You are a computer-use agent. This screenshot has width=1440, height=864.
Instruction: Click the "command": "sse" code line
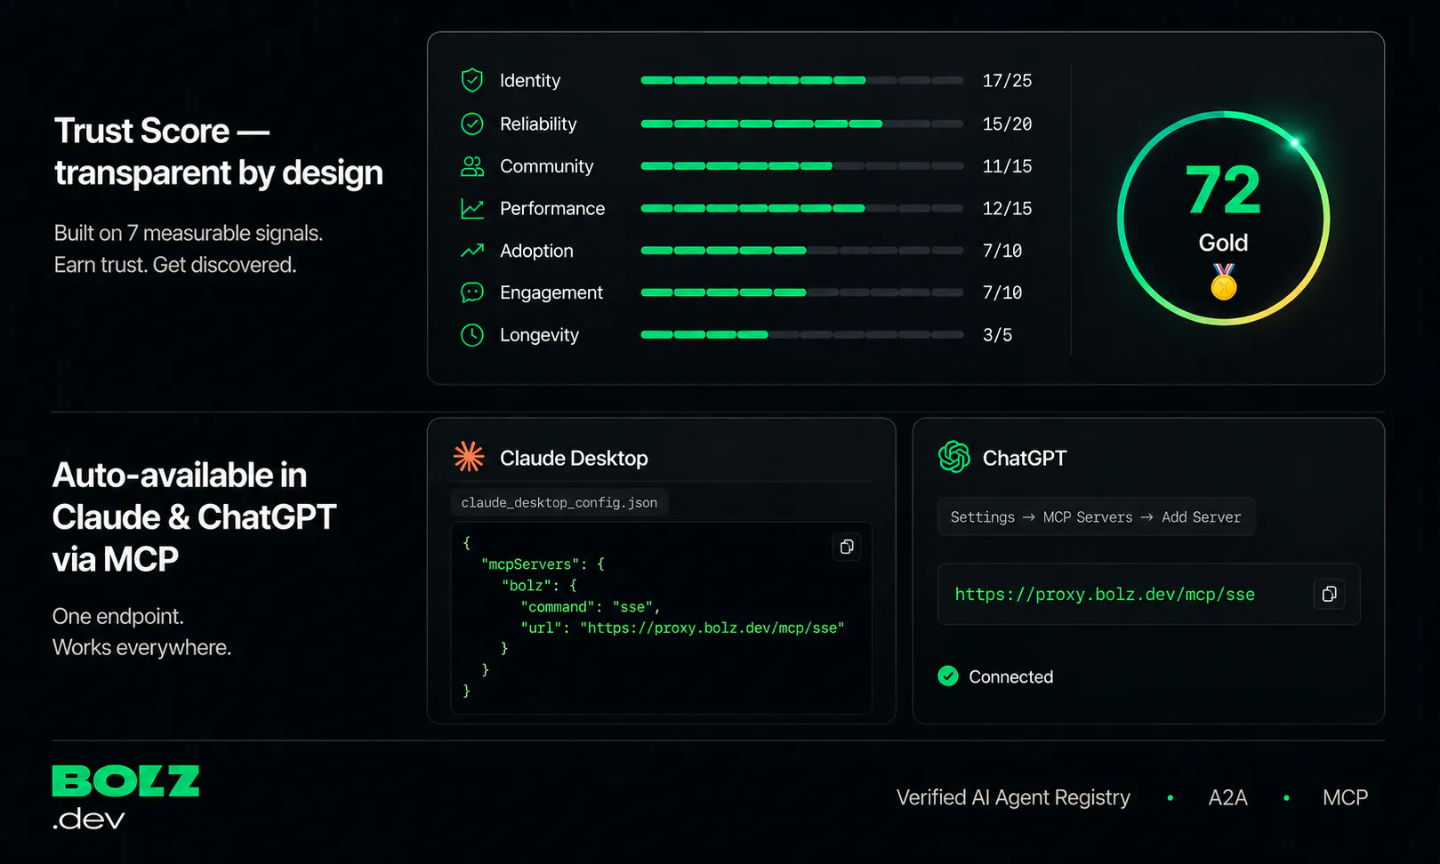pyautogui.click(x=591, y=606)
